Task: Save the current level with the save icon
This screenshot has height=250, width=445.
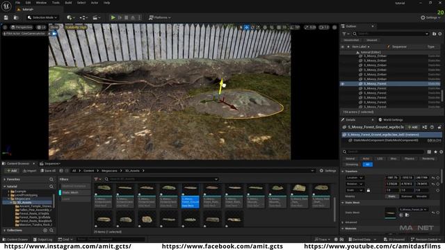Action: [6, 17]
